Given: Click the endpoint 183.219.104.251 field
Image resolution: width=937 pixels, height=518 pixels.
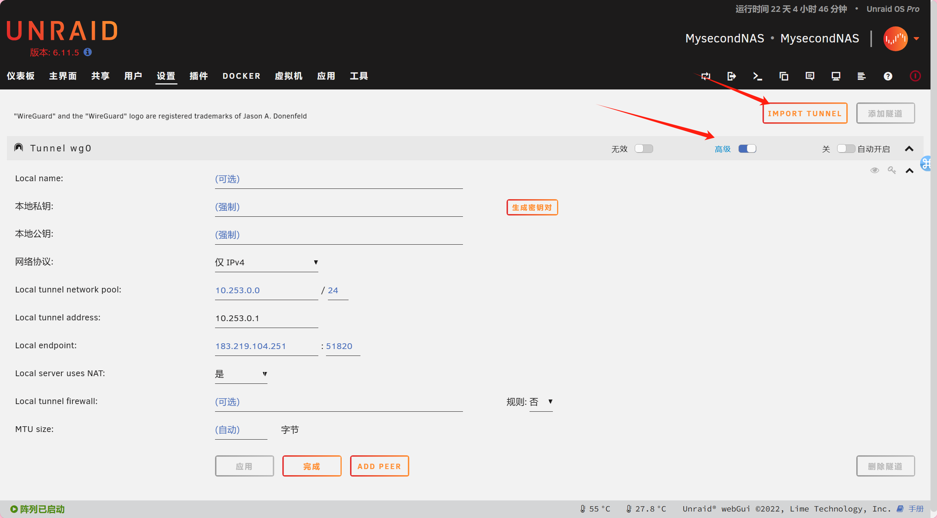Looking at the screenshot, I should [266, 346].
